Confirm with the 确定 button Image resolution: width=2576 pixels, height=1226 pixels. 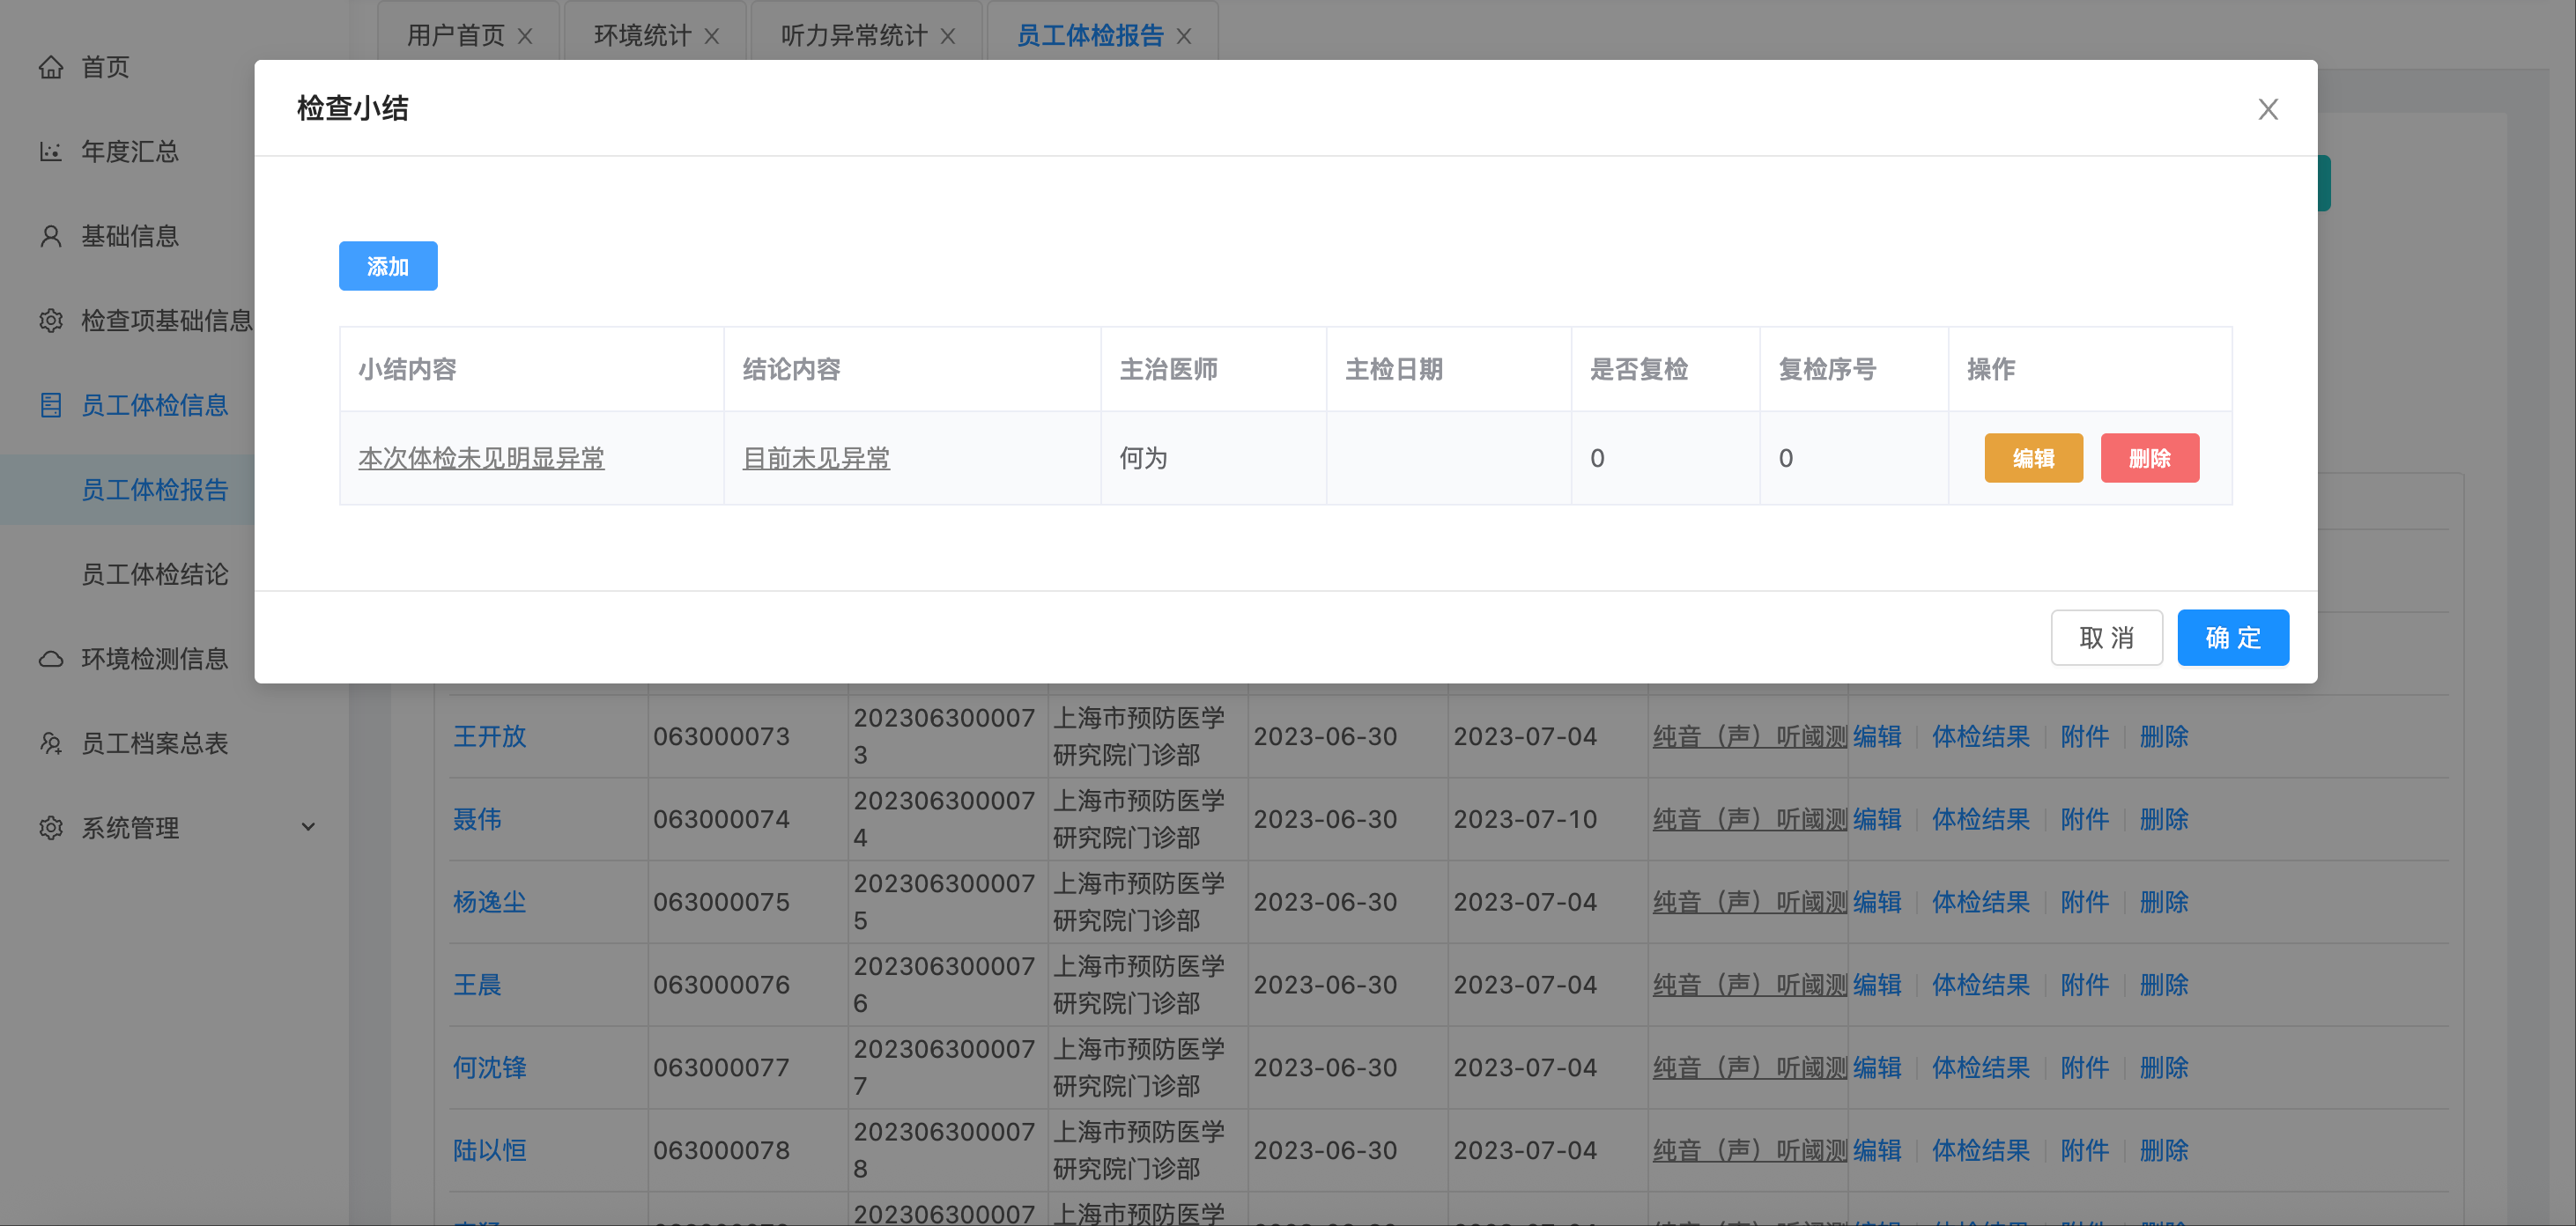click(x=2233, y=637)
